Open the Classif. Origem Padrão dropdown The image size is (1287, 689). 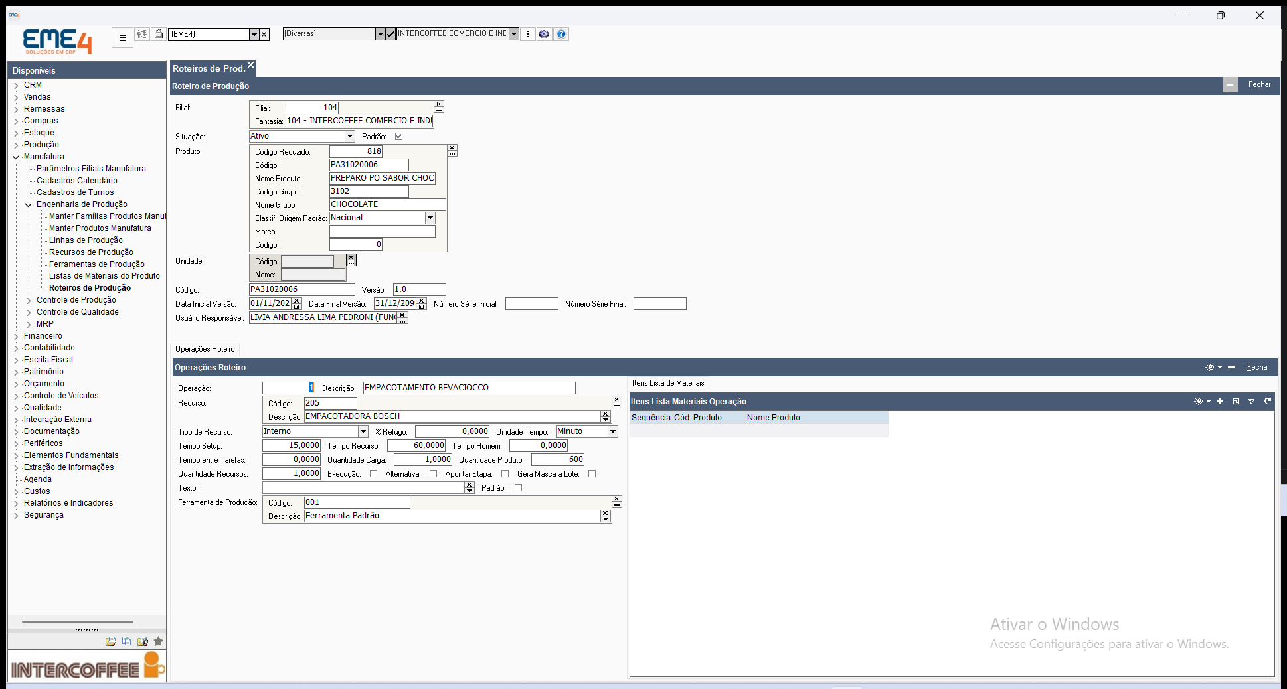click(x=430, y=218)
